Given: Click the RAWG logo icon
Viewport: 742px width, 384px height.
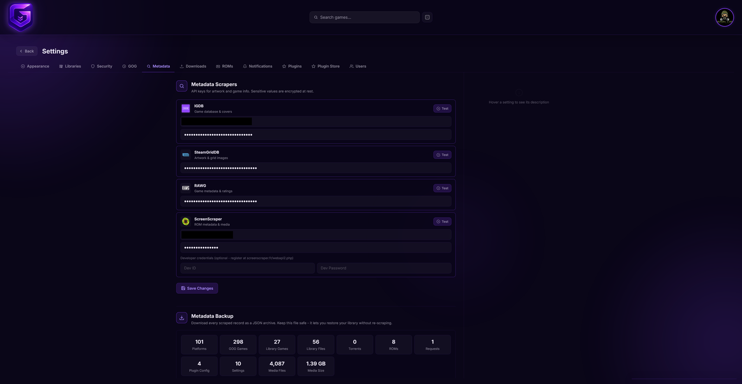Looking at the screenshot, I should pyautogui.click(x=185, y=188).
